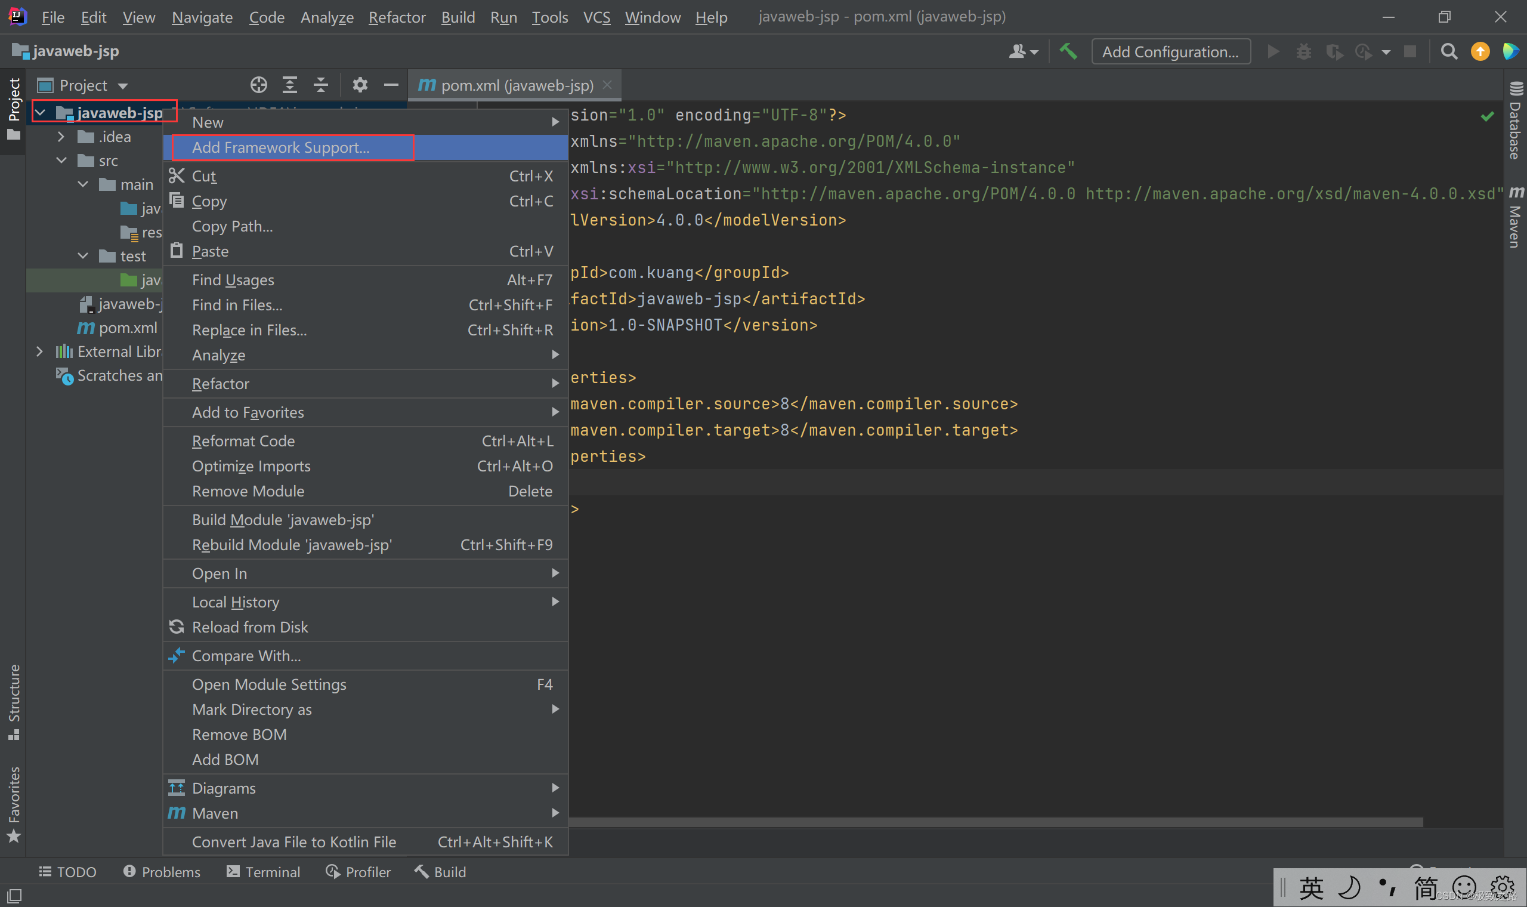Click the Add Configuration button in toolbar
Screen dimensions: 1527x907
click(x=1170, y=51)
